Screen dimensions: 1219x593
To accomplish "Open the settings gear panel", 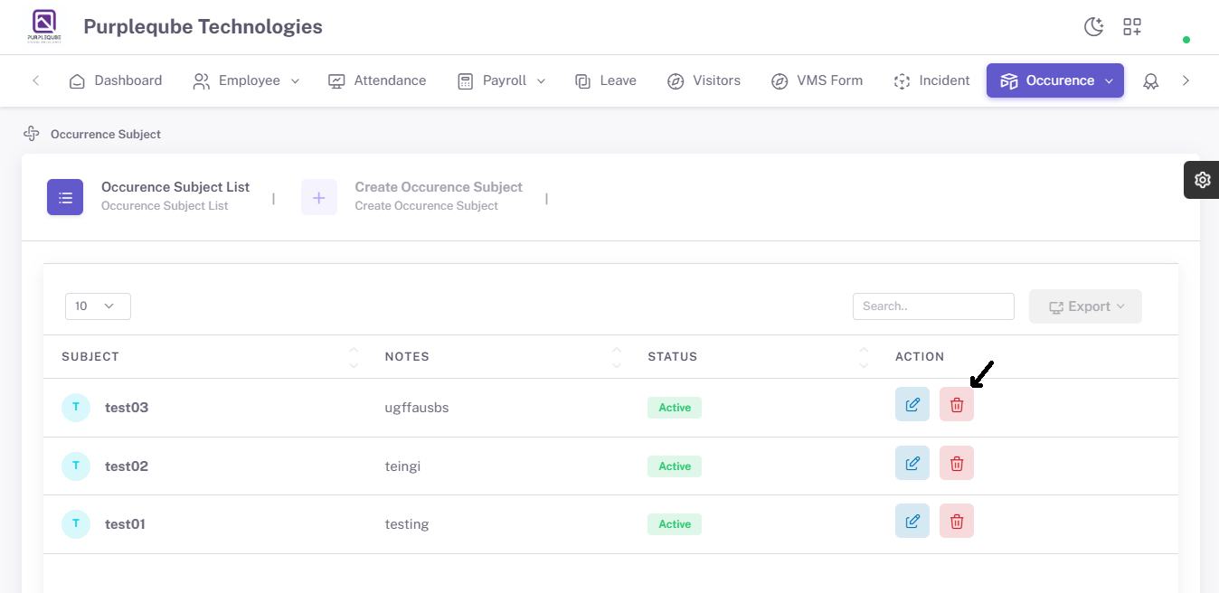I will coord(1202,180).
